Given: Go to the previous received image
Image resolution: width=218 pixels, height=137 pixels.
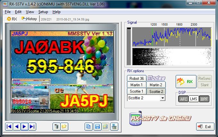Looking at the screenshot, I should point(17,126).
